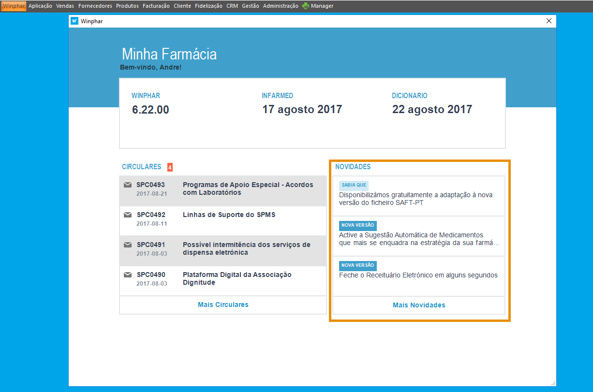Click the green Manager icon in menu bar

tap(306, 6)
